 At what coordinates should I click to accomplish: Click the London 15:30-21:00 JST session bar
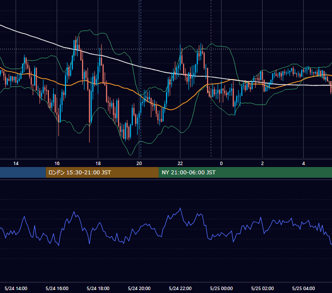102,172
